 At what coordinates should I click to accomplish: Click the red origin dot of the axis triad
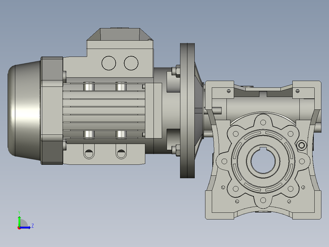point(19,228)
